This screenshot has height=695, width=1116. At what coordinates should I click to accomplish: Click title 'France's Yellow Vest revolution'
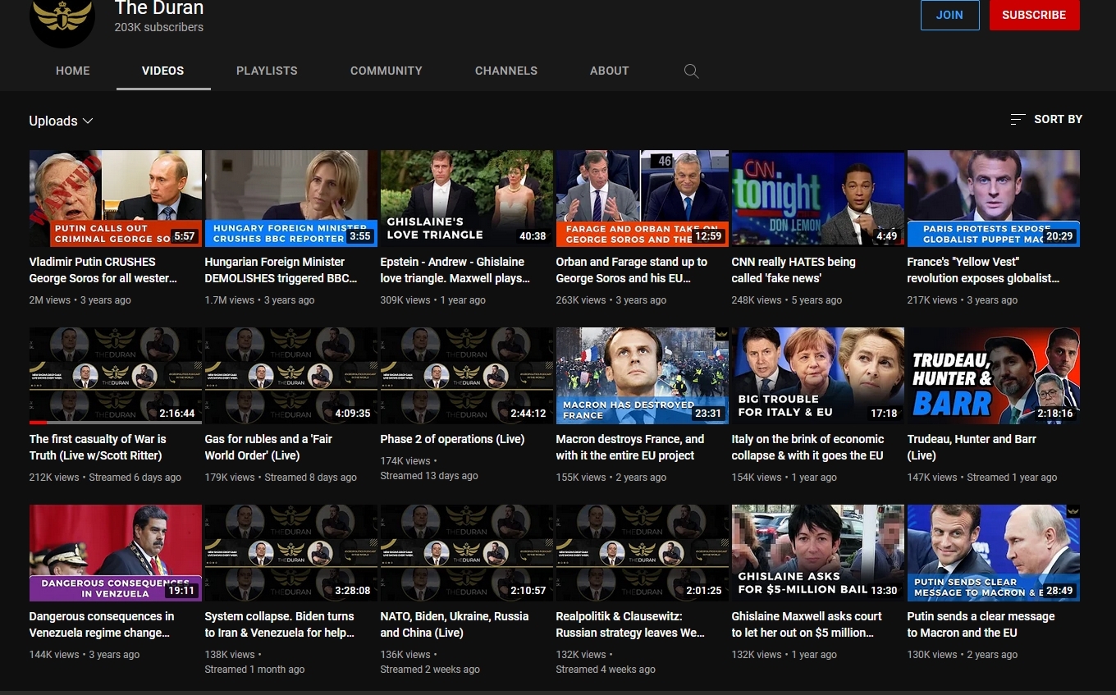pyautogui.click(x=984, y=270)
